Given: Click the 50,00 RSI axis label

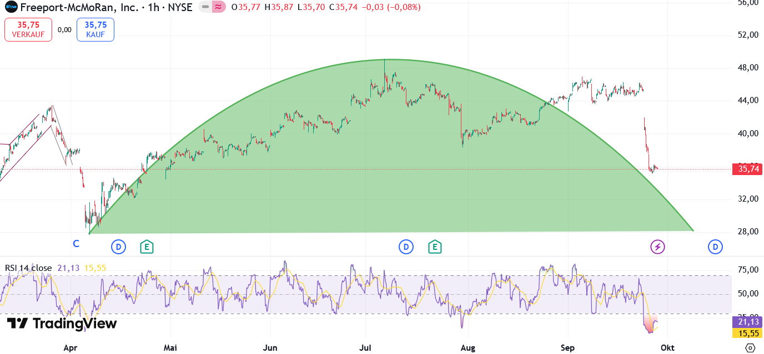Looking at the screenshot, I should tap(747, 294).
